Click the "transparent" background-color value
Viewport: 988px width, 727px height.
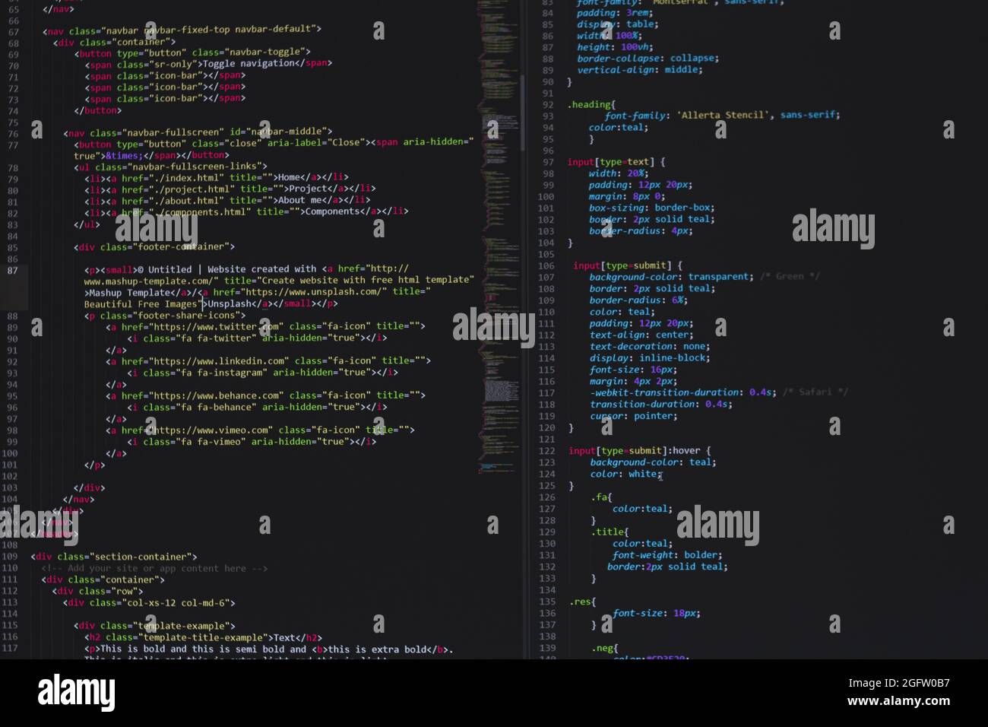[x=720, y=277]
